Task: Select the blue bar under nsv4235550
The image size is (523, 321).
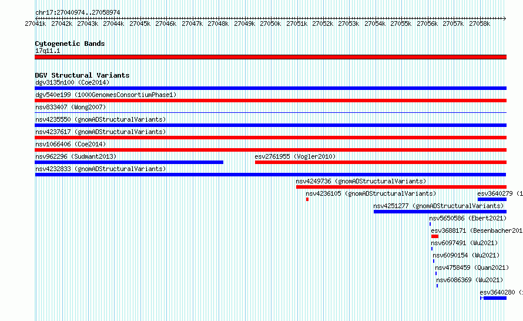Action: tap(270, 125)
